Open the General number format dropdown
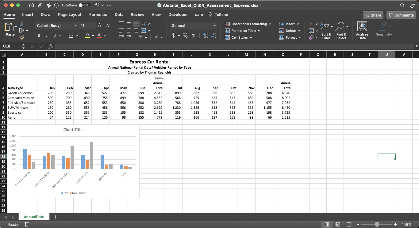Image resolution: width=419 pixels, height=228 pixels. point(193,25)
